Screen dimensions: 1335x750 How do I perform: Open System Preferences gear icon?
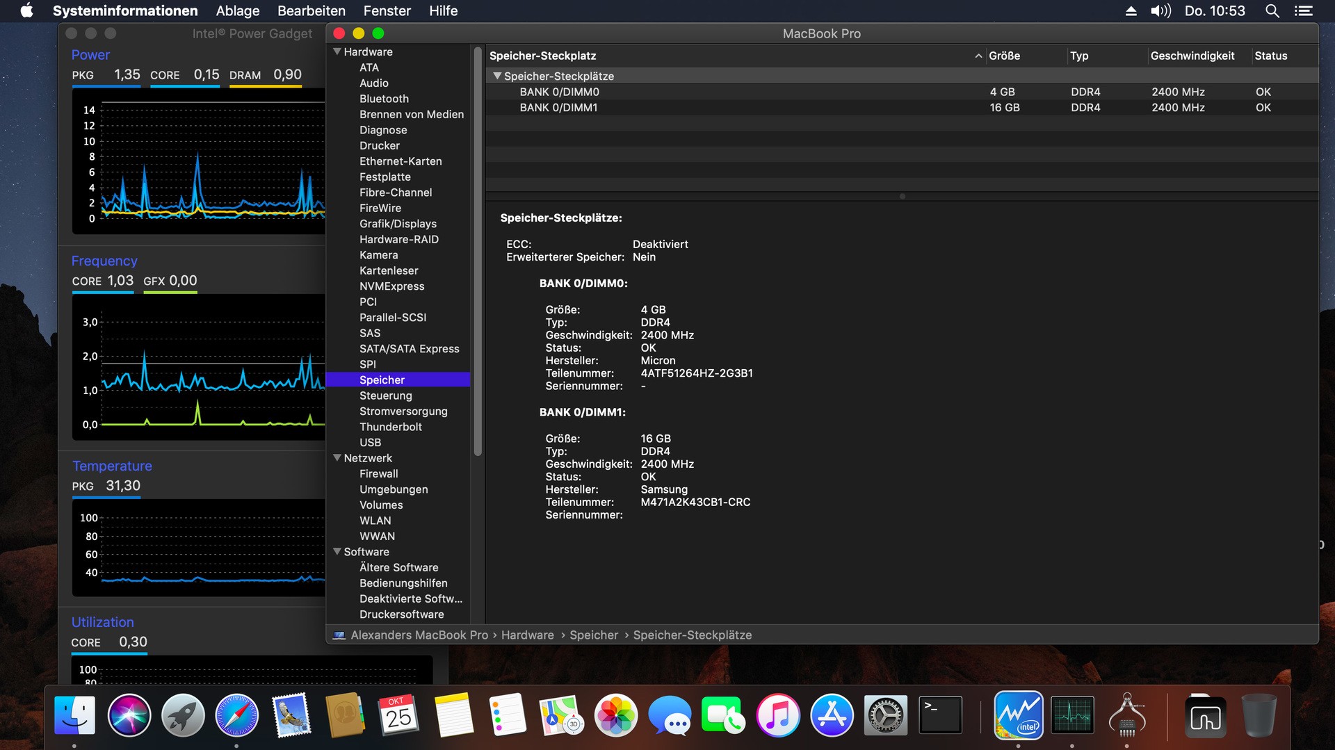(x=885, y=715)
